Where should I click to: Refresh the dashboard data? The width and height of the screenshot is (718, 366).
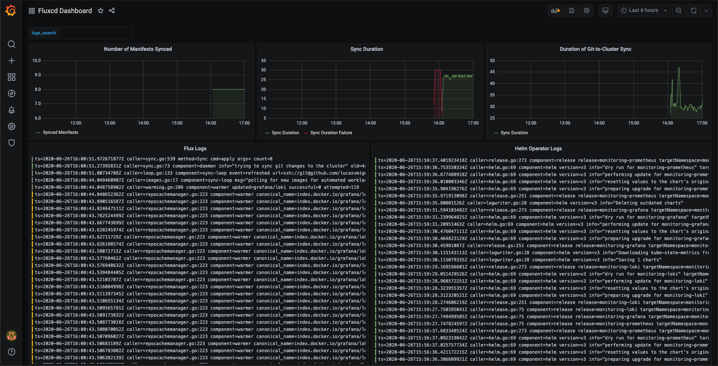[693, 10]
